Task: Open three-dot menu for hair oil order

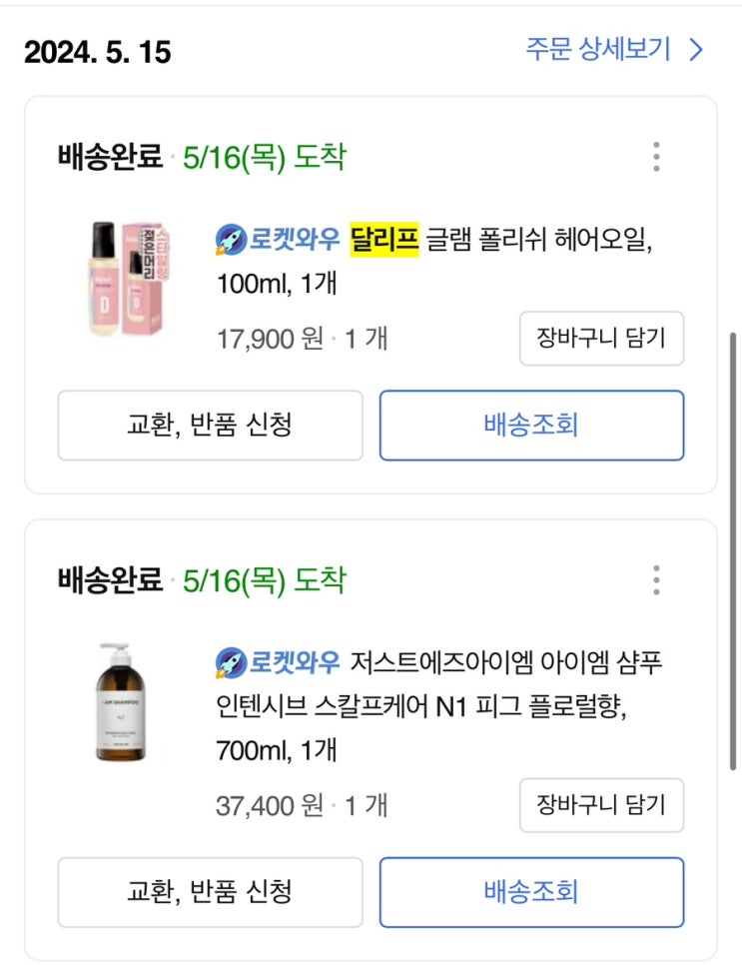Action: [x=656, y=157]
